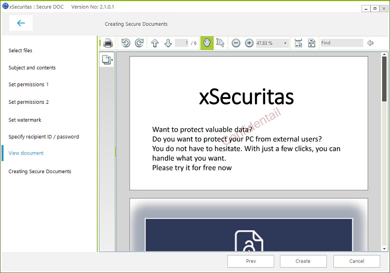The height and width of the screenshot is (273, 390).
Task: Minimize the Secure DOC window
Action: pos(366,9)
